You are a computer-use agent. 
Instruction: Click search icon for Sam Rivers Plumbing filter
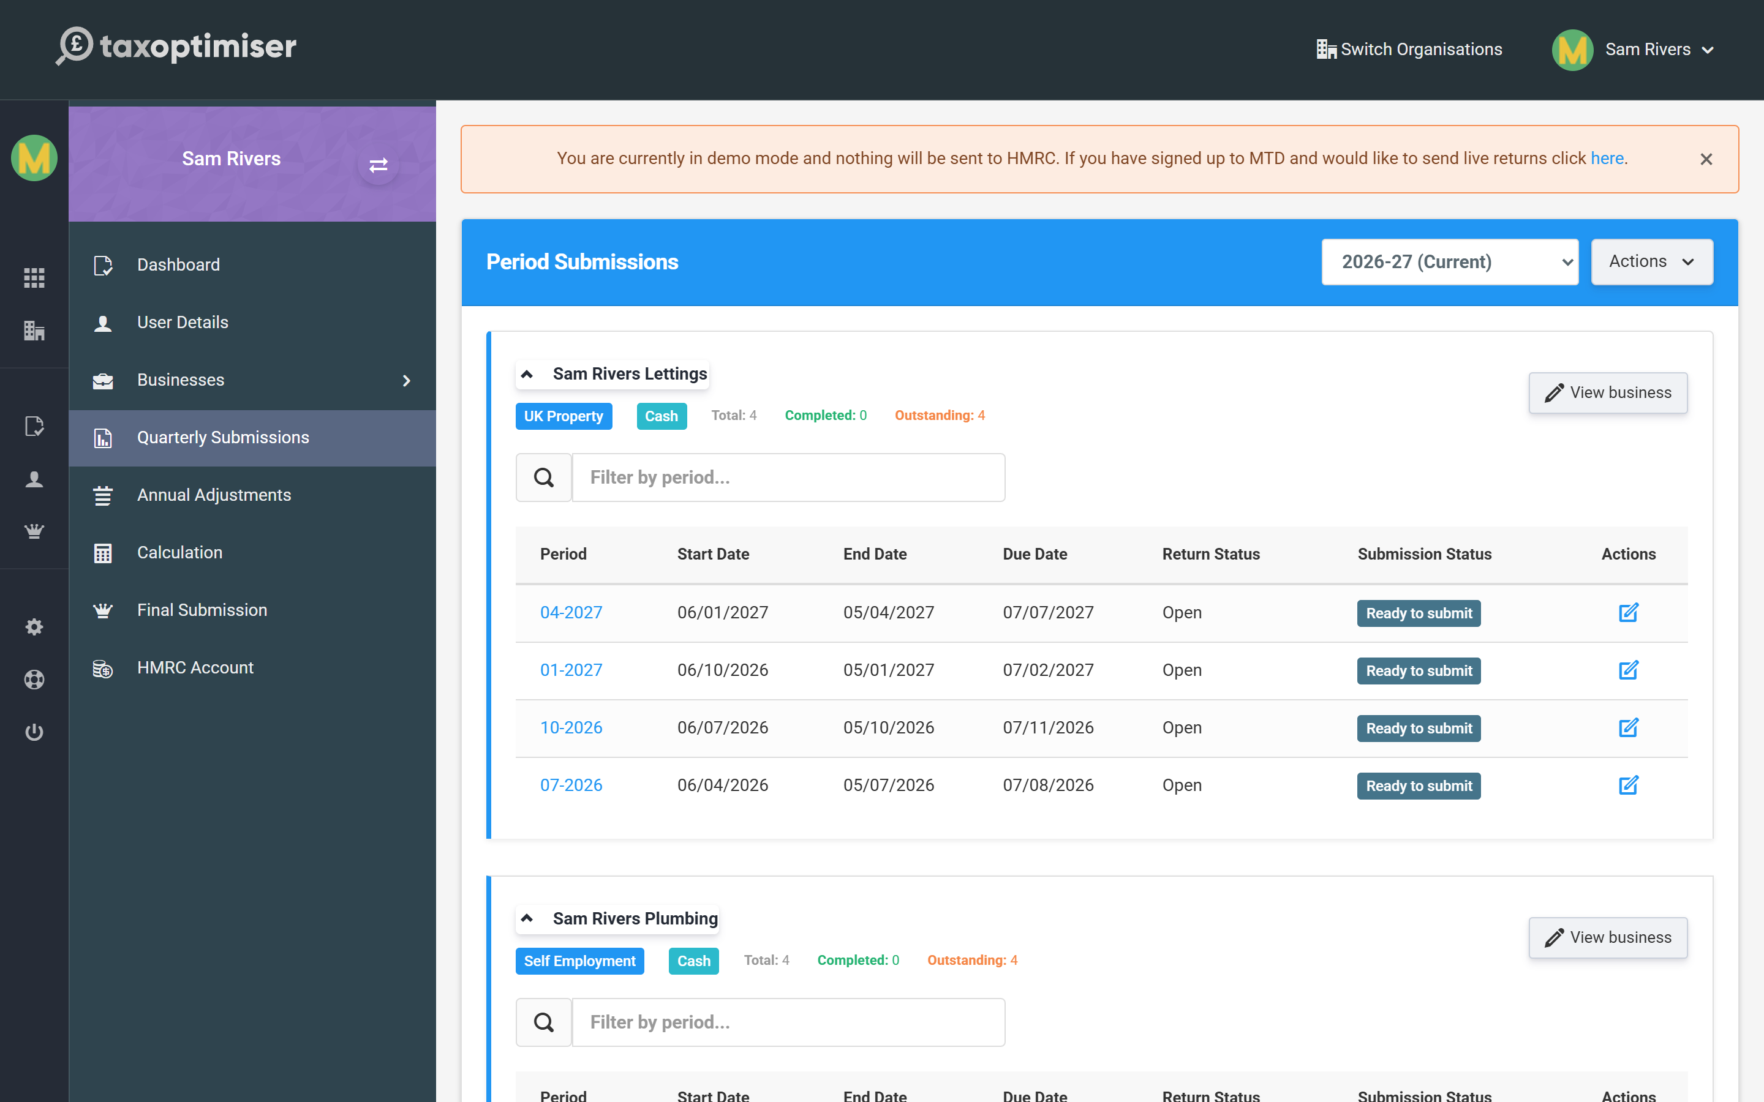[544, 1022]
